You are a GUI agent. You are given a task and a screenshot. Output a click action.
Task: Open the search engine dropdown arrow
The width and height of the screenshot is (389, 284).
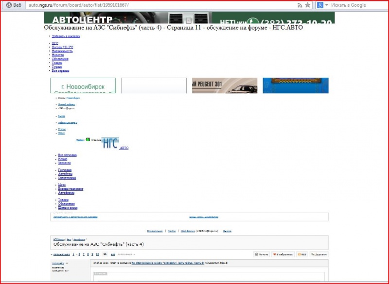click(x=326, y=5)
